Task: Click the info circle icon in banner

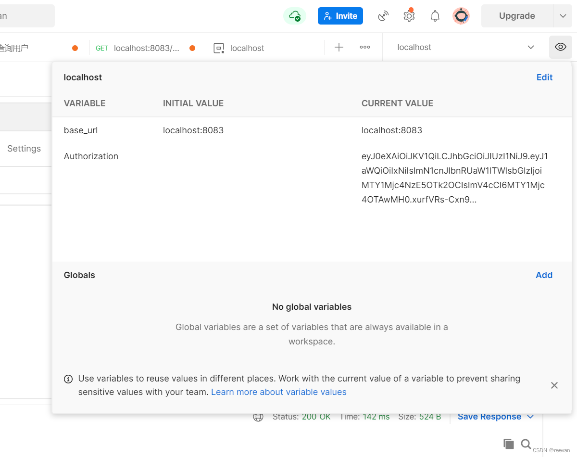Action: tap(68, 379)
